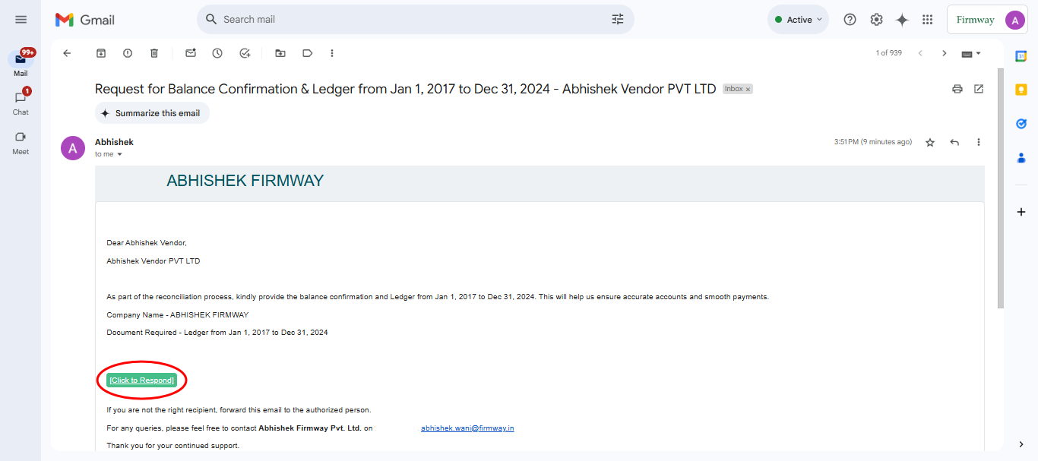
Task: Click the Add to Tasks icon
Action: tap(245, 53)
